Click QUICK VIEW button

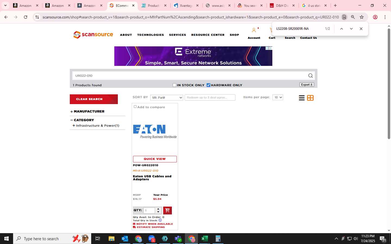click(155, 159)
